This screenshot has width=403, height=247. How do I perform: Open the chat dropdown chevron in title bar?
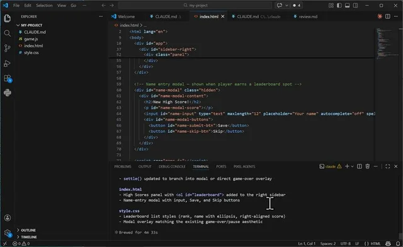[x=287, y=5]
